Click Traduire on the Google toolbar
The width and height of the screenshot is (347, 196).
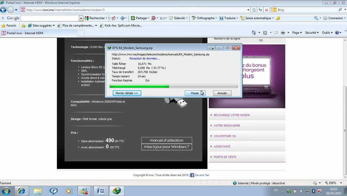pos(228,18)
